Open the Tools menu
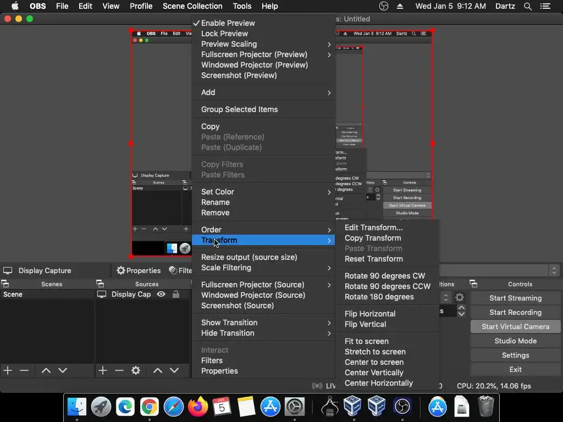The width and height of the screenshot is (563, 422). click(x=242, y=6)
